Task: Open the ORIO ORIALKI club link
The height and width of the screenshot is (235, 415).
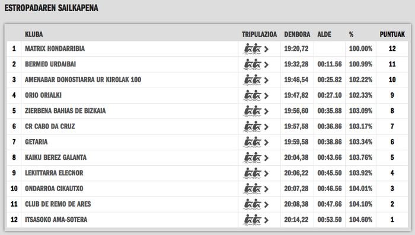Action: tap(43, 95)
